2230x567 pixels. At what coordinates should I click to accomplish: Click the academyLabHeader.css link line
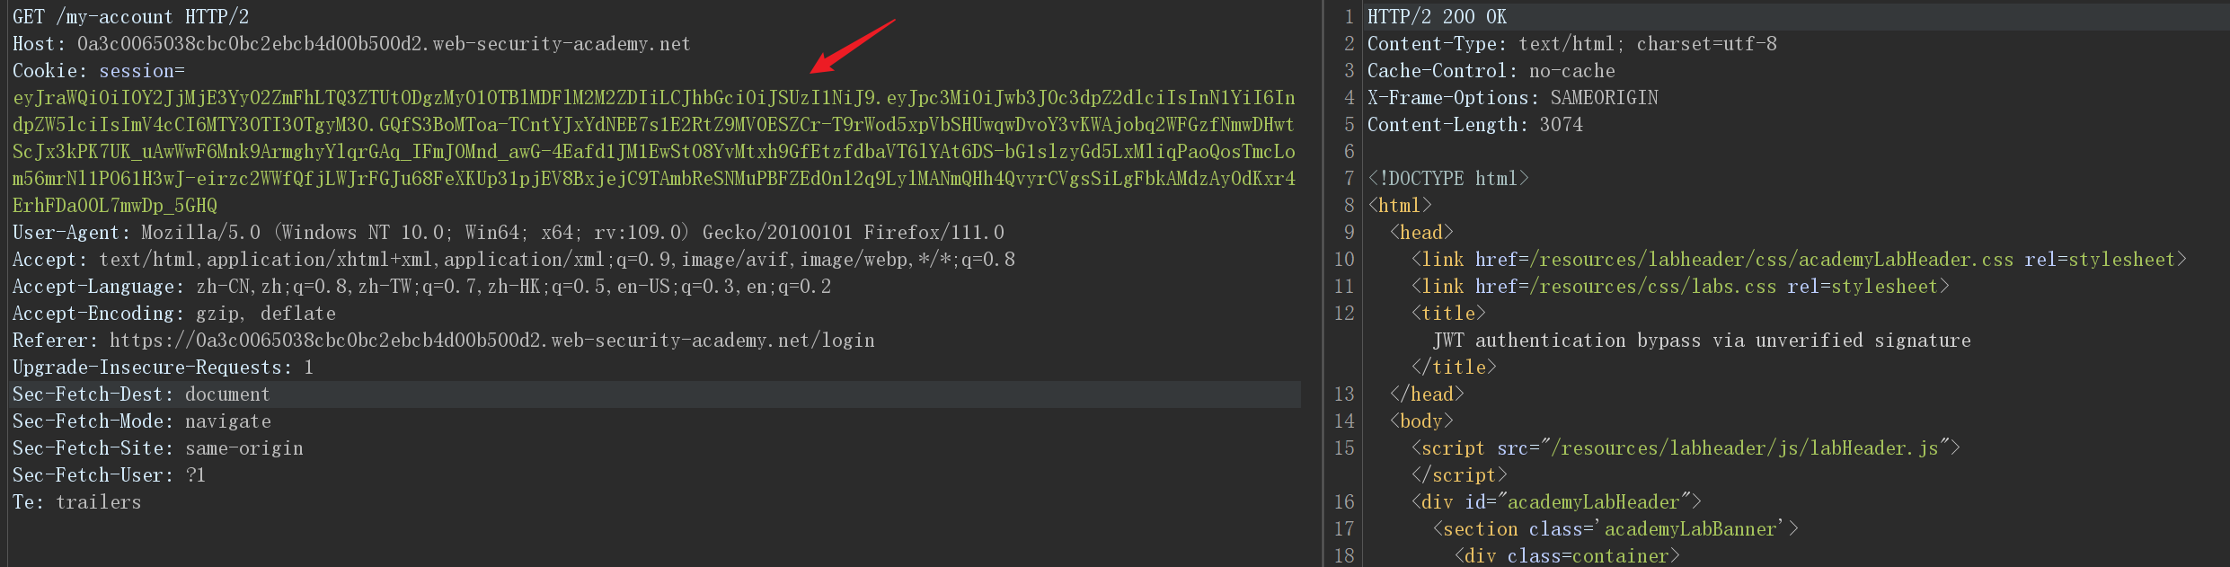1799,259
